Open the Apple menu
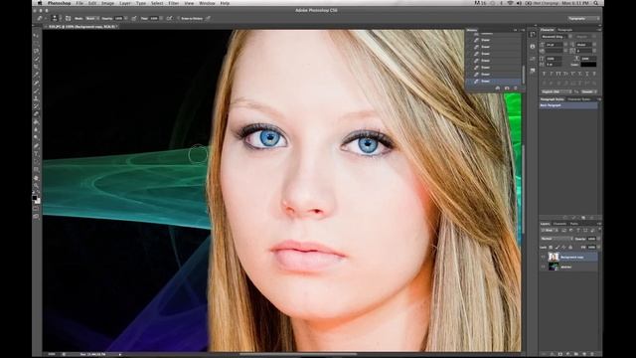 (40, 3)
